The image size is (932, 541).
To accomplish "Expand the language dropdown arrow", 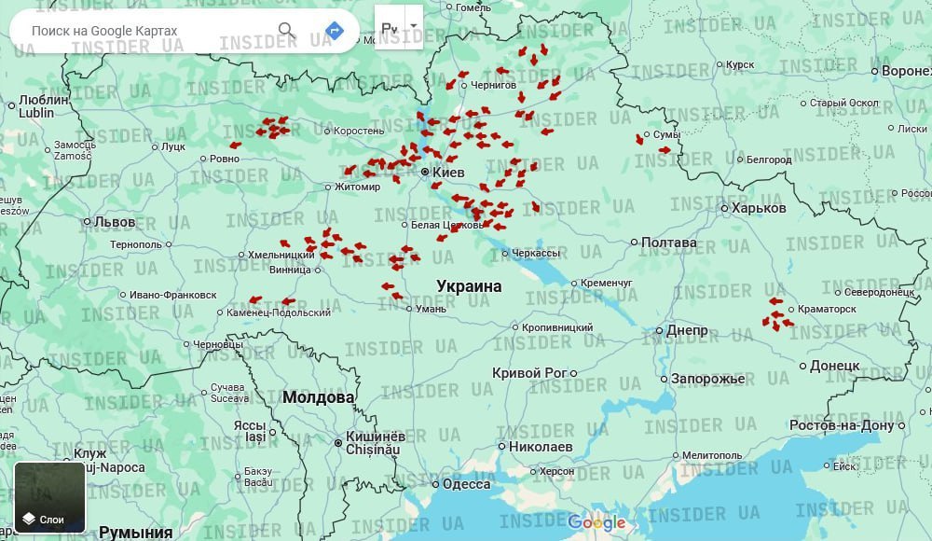I will click(x=413, y=27).
